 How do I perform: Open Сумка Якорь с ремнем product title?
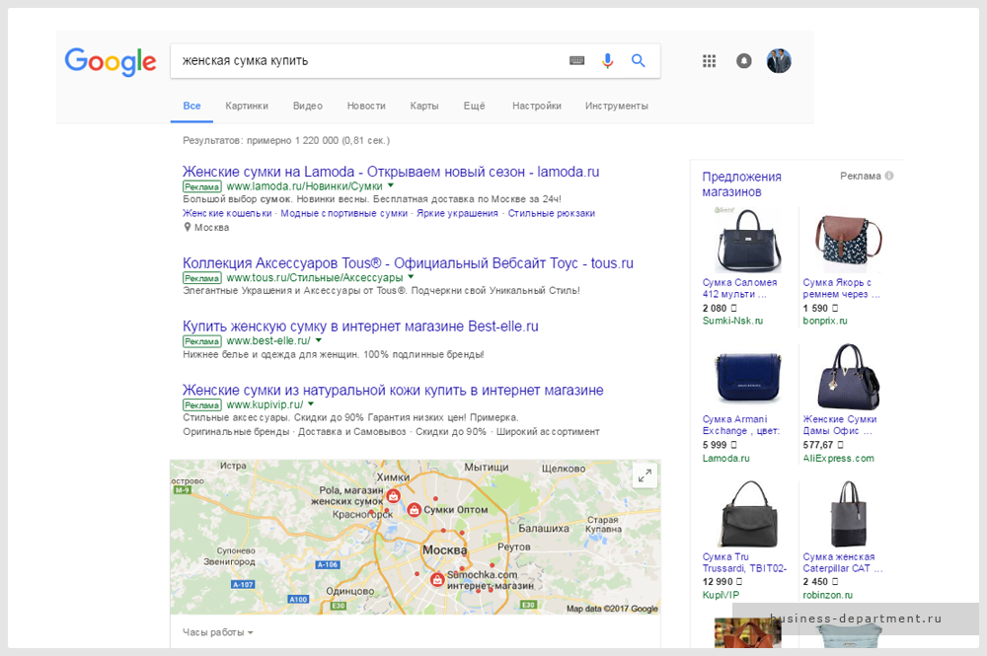[841, 288]
